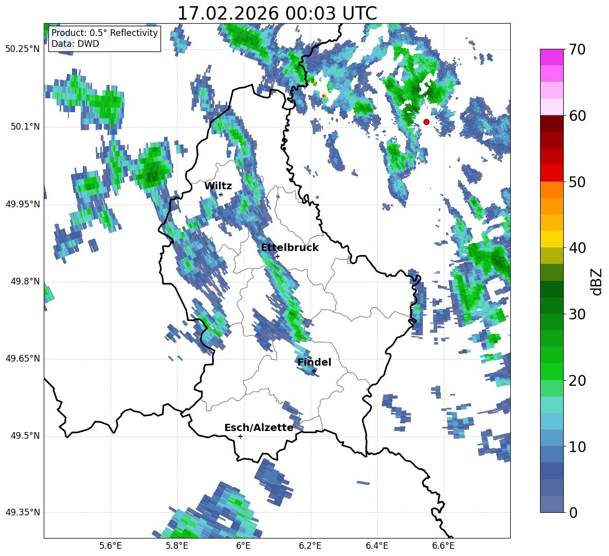Click the Ettelbruck station cross marker
The width and height of the screenshot is (609, 556).
tap(277, 256)
